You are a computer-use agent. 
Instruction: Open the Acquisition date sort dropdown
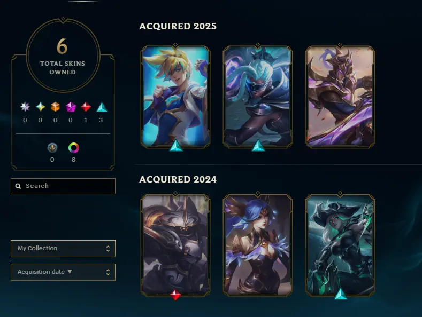tap(63, 272)
